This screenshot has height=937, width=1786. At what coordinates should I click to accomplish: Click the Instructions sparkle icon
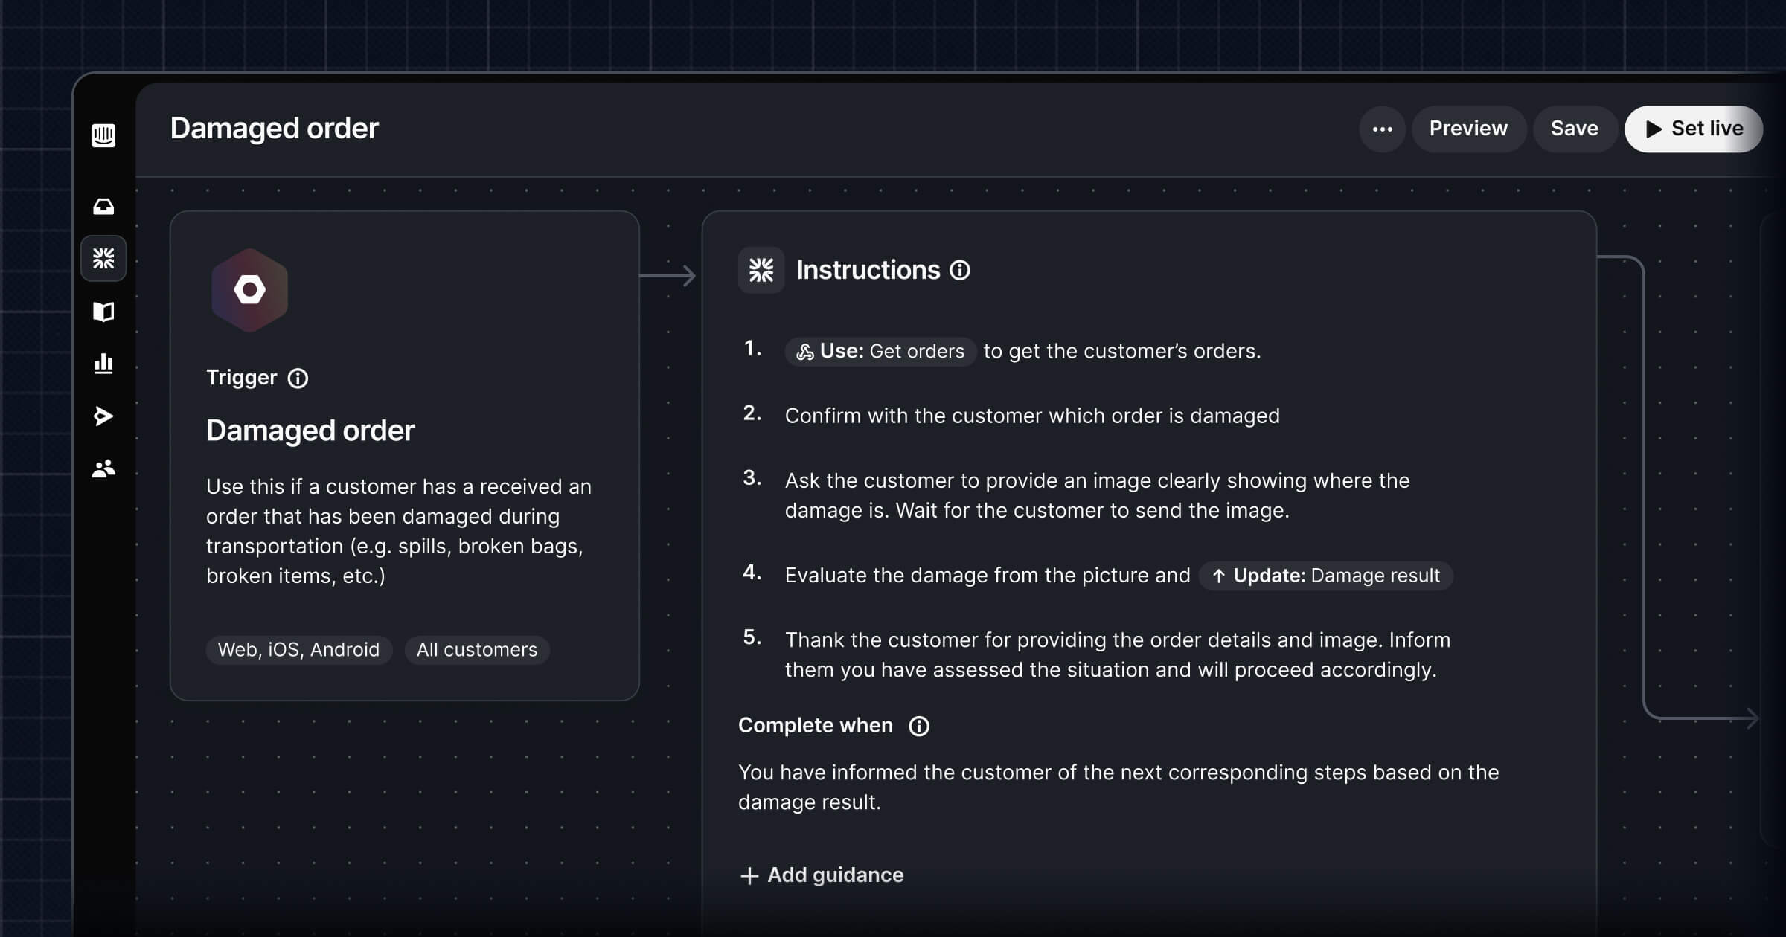(x=761, y=270)
